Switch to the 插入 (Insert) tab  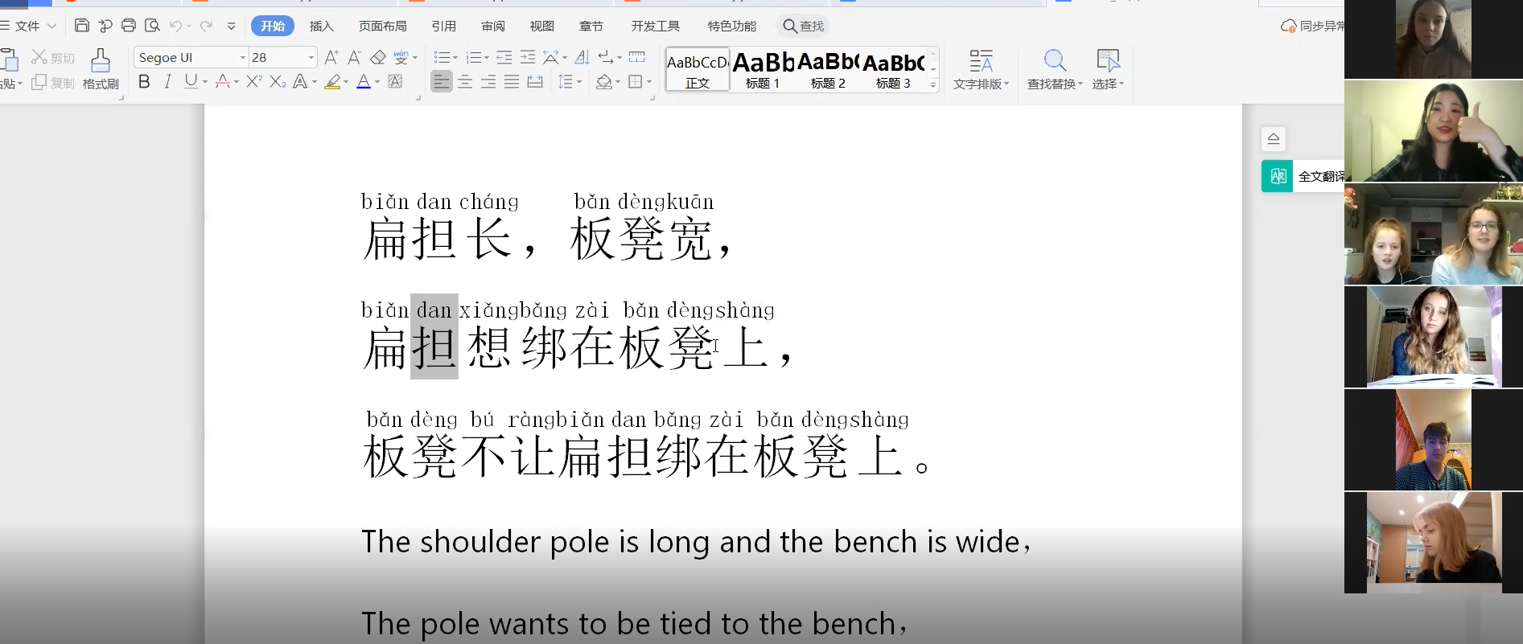(x=321, y=26)
